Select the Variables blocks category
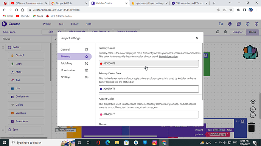The image size is (261, 146). click(26, 113)
